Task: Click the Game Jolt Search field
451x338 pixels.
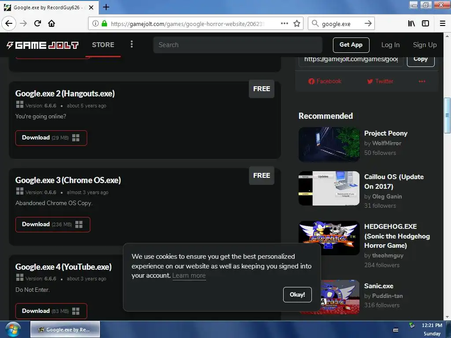Action: [237, 45]
